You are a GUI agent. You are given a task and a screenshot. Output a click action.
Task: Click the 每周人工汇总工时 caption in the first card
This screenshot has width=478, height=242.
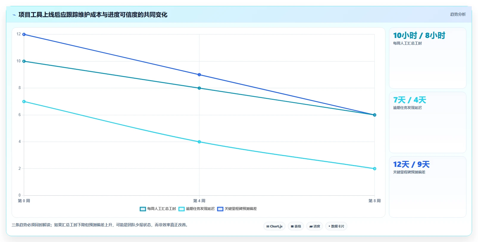pyautogui.click(x=407, y=43)
